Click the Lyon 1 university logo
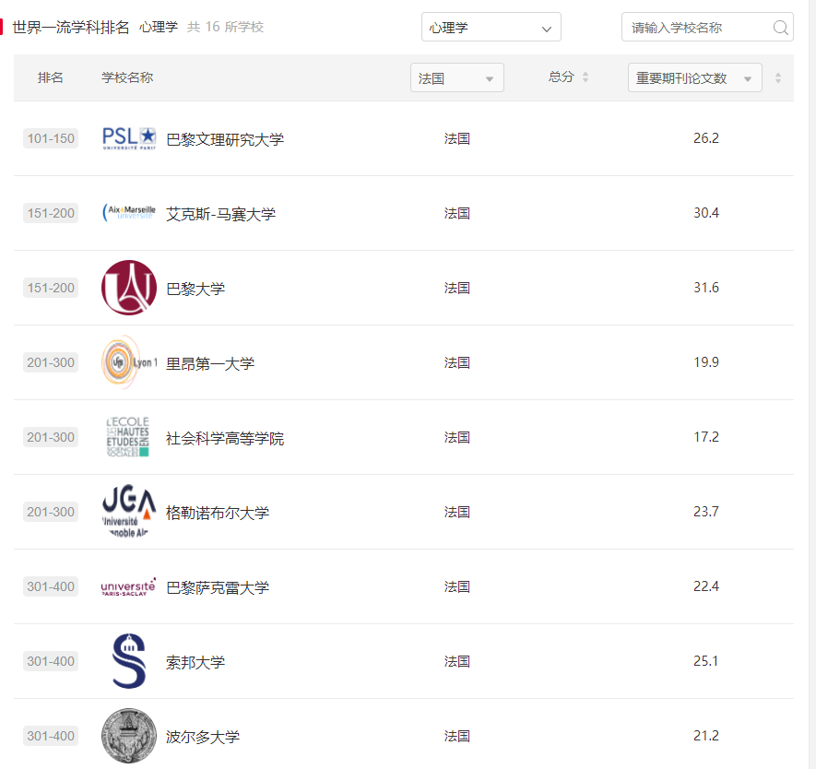The image size is (816, 769). pyautogui.click(x=128, y=361)
